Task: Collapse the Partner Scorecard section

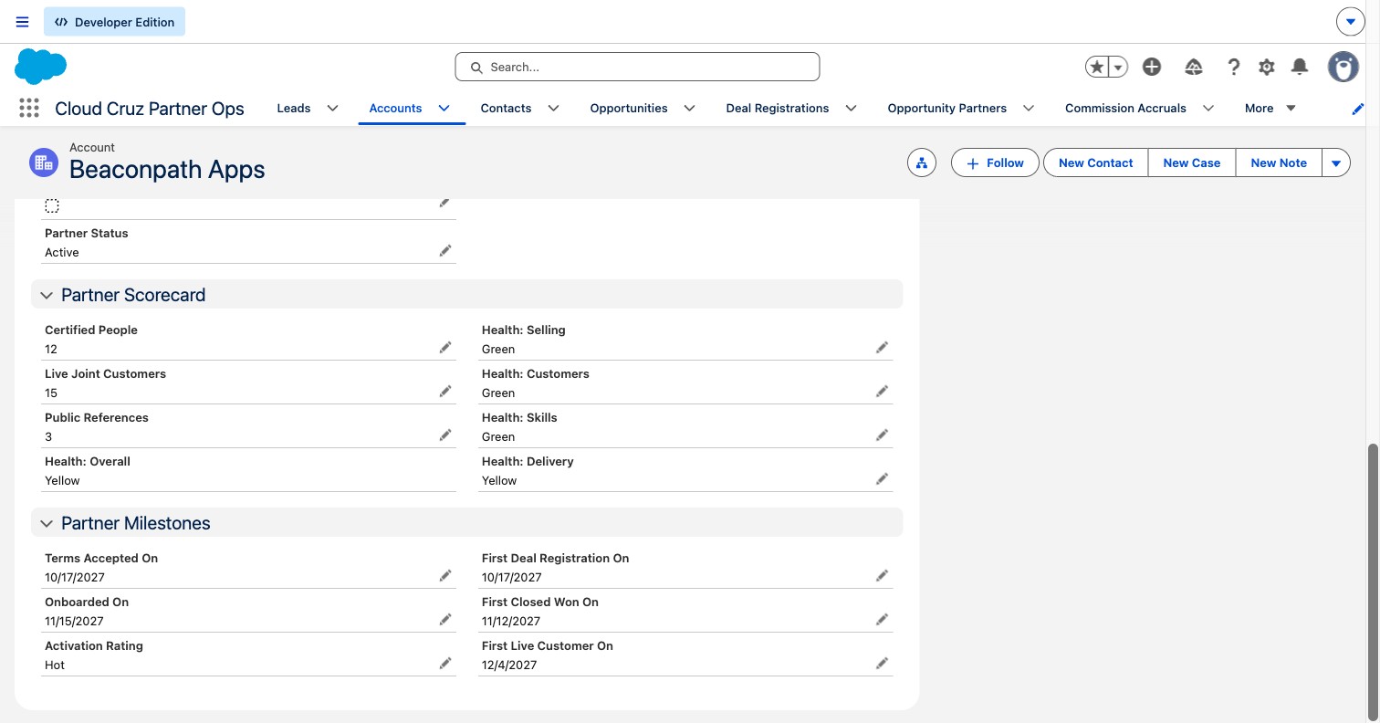Action: [47, 296]
